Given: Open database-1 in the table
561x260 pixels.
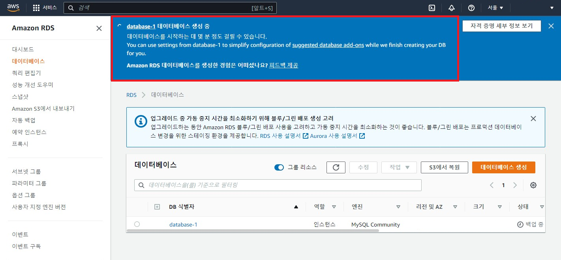Looking at the screenshot, I should point(183,225).
